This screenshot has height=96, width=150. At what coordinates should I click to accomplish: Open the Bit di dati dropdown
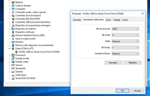(x=125, y=35)
